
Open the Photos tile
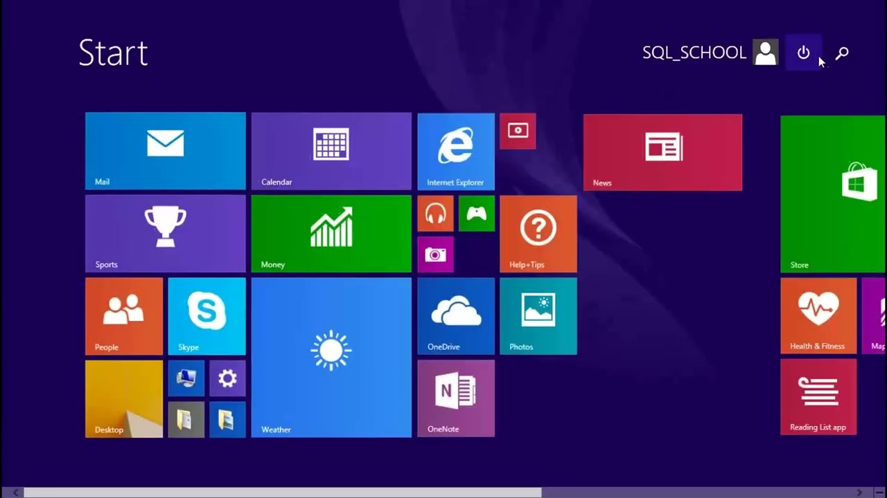(x=538, y=316)
